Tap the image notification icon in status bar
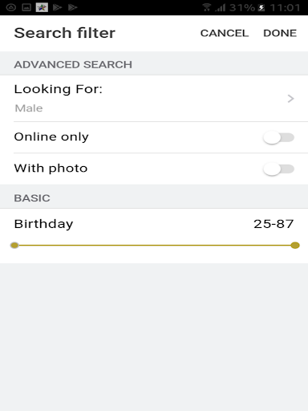 26,7
